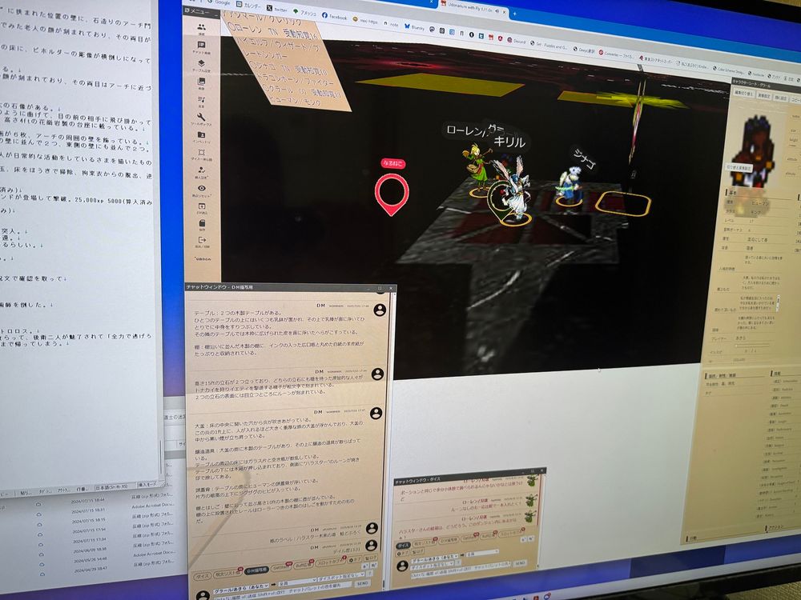Viewport: 801px width, 600px height.
Task: Click the 日本語(Shift-JIS) status in text editor
Action: point(114,488)
